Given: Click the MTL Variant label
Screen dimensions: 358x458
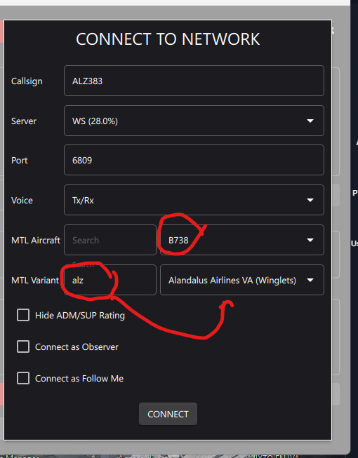Looking at the screenshot, I should click(35, 280).
